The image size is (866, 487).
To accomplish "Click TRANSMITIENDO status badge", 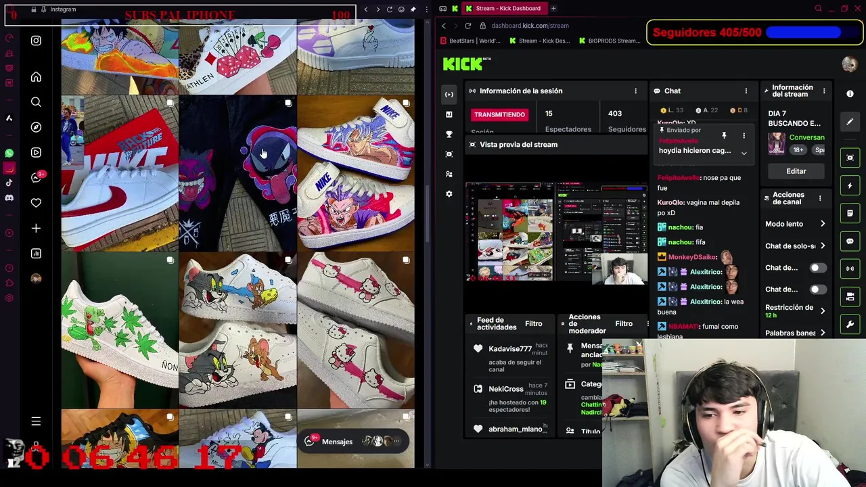I will point(499,114).
